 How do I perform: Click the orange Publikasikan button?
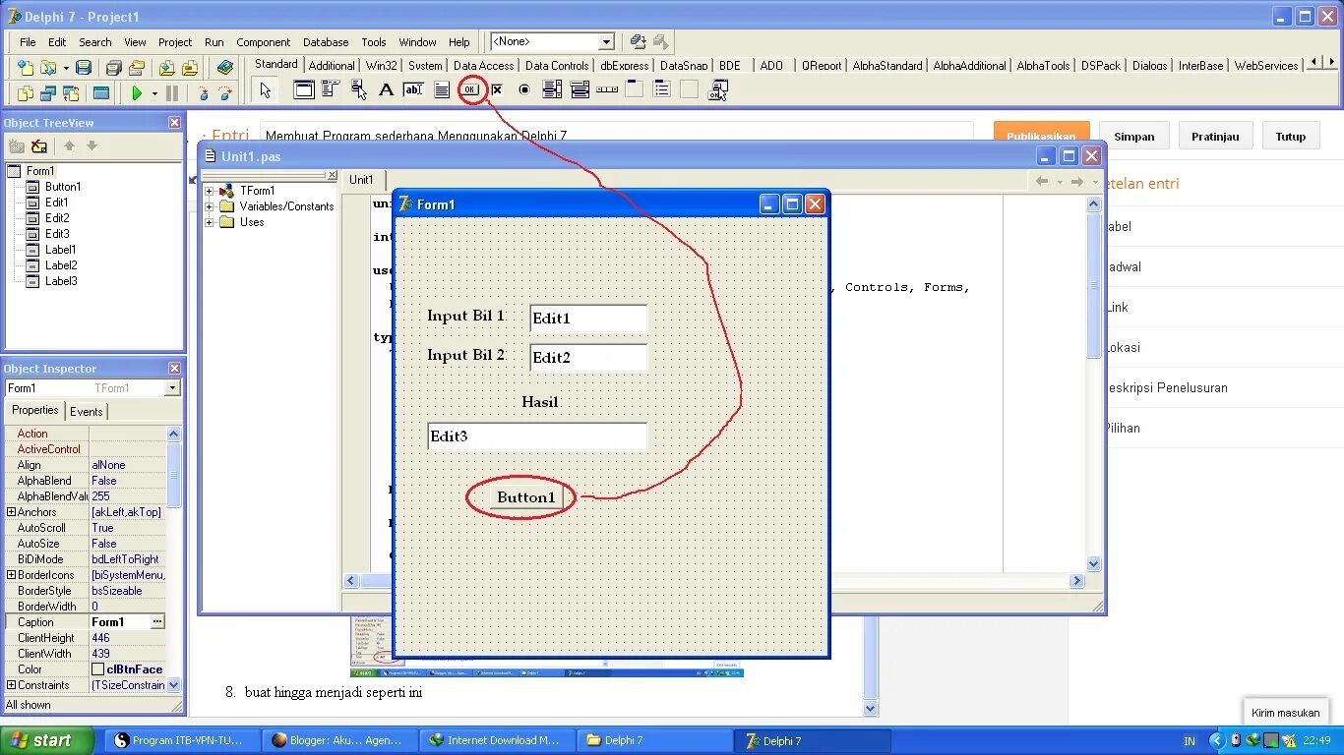1041,136
